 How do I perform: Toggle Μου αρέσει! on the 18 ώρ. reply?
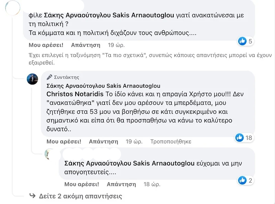click(82, 184)
